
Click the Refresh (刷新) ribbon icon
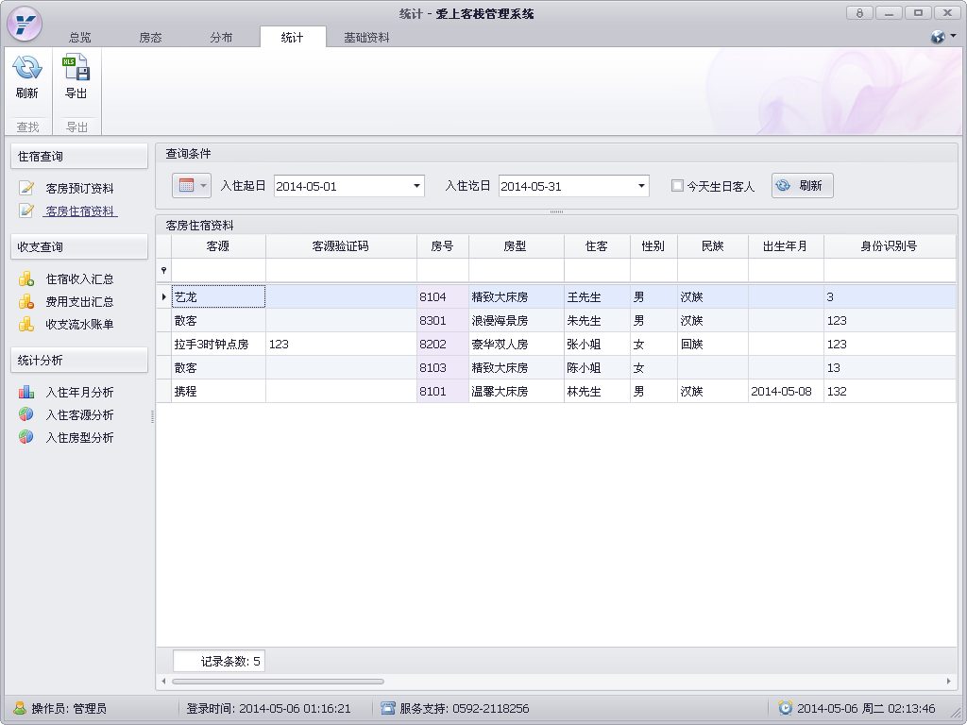point(26,76)
